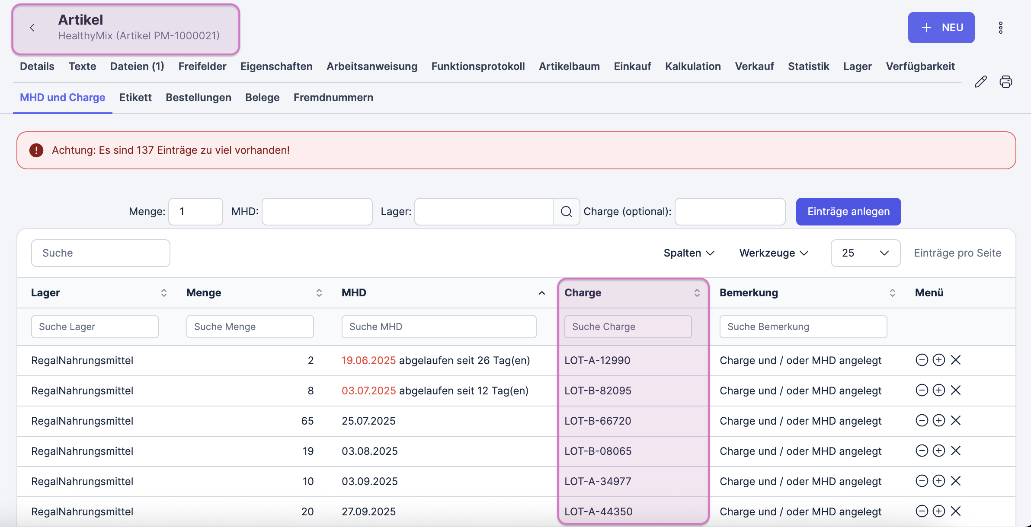Open entries per page dropdown showing 25
The height and width of the screenshot is (527, 1031).
click(865, 253)
